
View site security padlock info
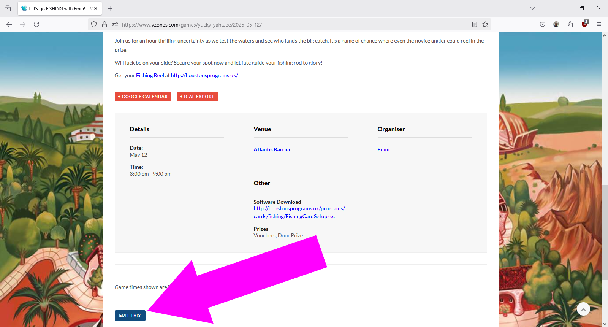tap(104, 24)
